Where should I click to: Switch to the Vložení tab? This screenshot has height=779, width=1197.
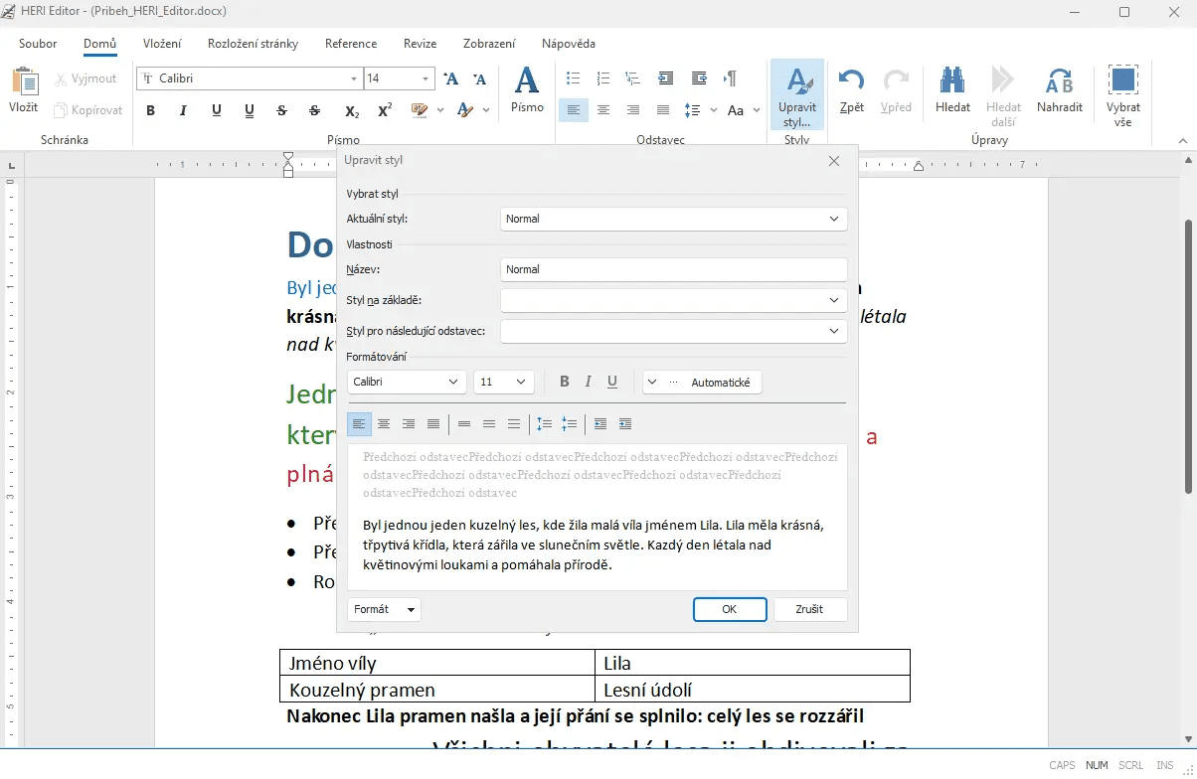(162, 44)
